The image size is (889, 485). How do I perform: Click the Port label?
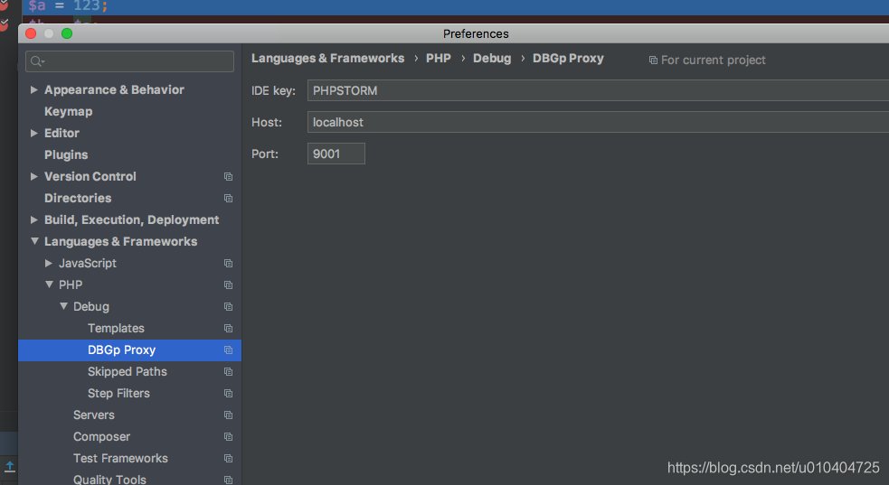pyautogui.click(x=265, y=154)
